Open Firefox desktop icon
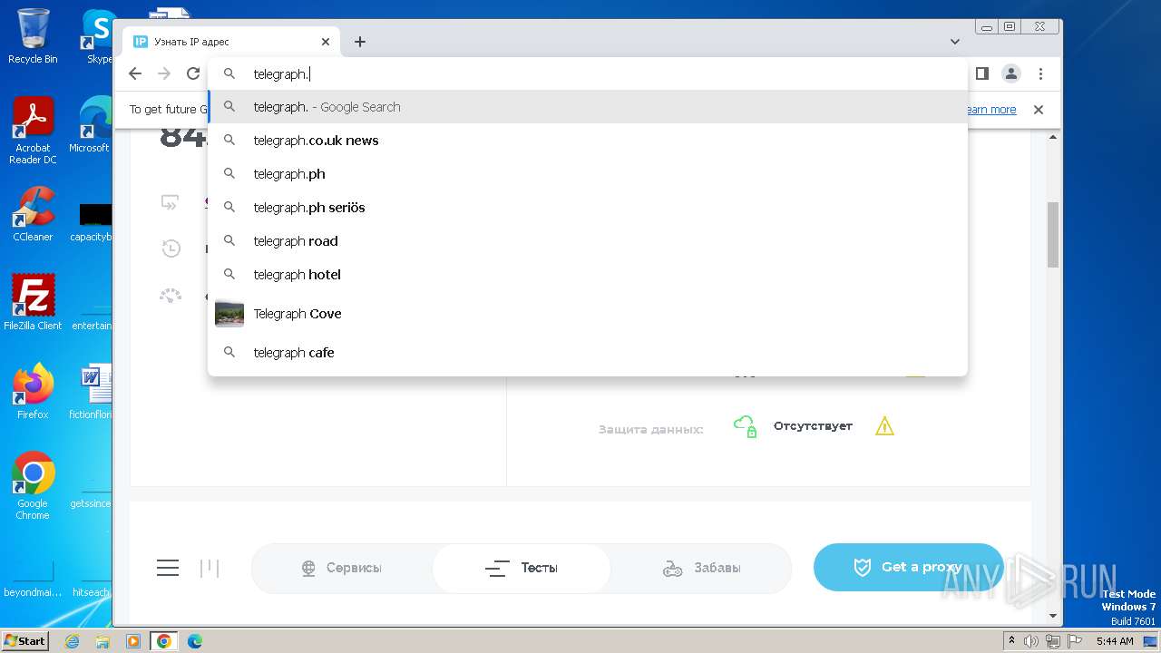The width and height of the screenshot is (1161, 653). [x=33, y=392]
